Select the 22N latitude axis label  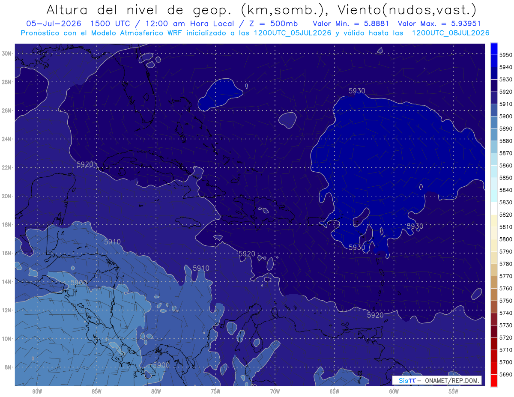pyautogui.click(x=7, y=167)
